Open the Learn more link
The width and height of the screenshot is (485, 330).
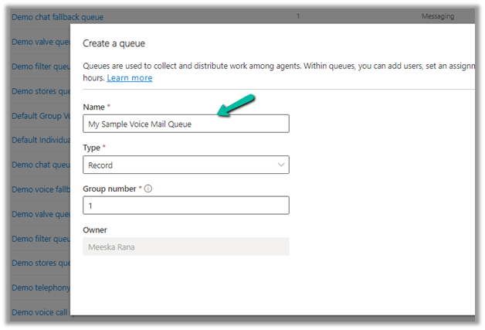click(129, 78)
